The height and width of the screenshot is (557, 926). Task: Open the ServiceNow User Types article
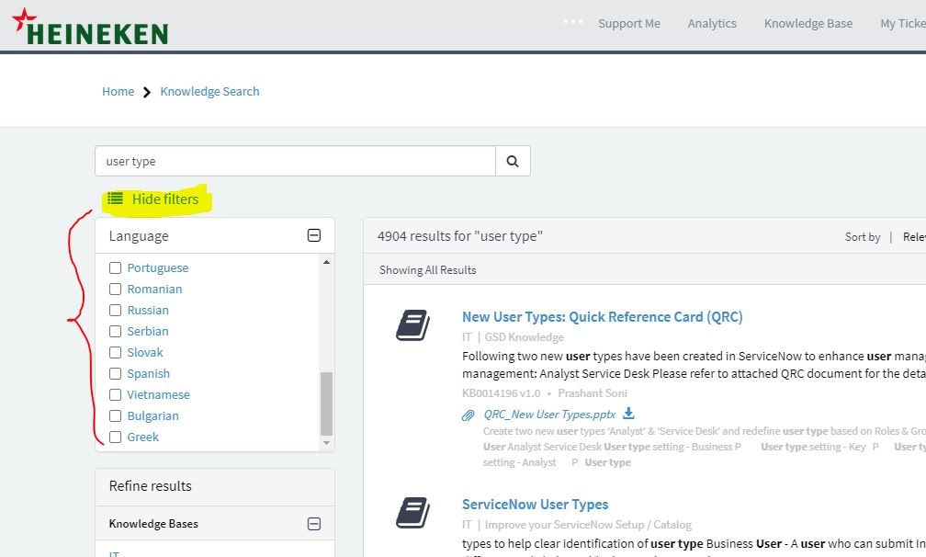pos(535,504)
